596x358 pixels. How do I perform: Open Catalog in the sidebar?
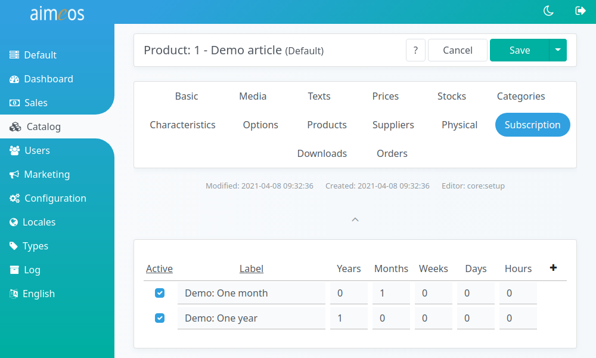[44, 126]
